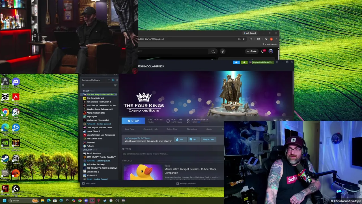Click YouTube search magnifier button in Chrome
This screenshot has width=362, height=204.
[x=213, y=51]
